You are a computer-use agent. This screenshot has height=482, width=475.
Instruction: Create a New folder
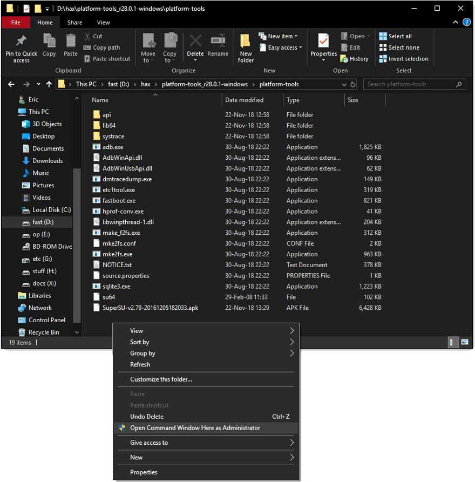tap(246, 48)
